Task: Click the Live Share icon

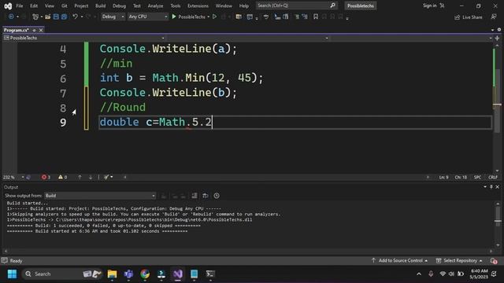Action: pos(458,17)
